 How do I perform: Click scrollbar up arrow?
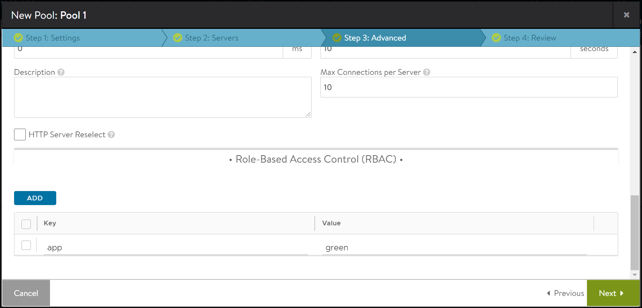pyautogui.click(x=635, y=51)
